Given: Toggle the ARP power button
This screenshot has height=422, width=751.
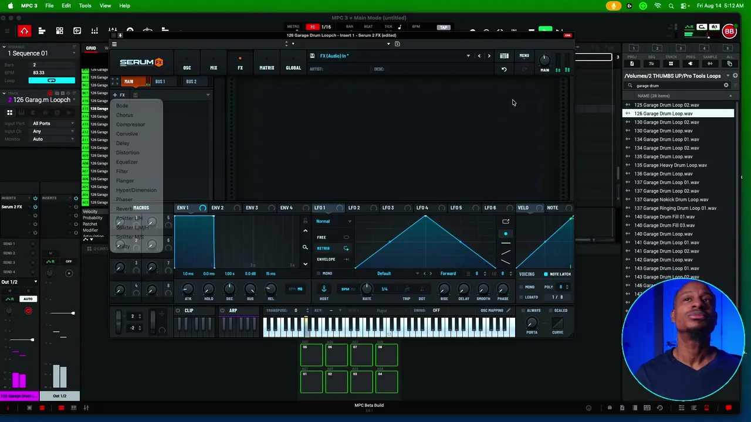Looking at the screenshot, I should point(222,311).
